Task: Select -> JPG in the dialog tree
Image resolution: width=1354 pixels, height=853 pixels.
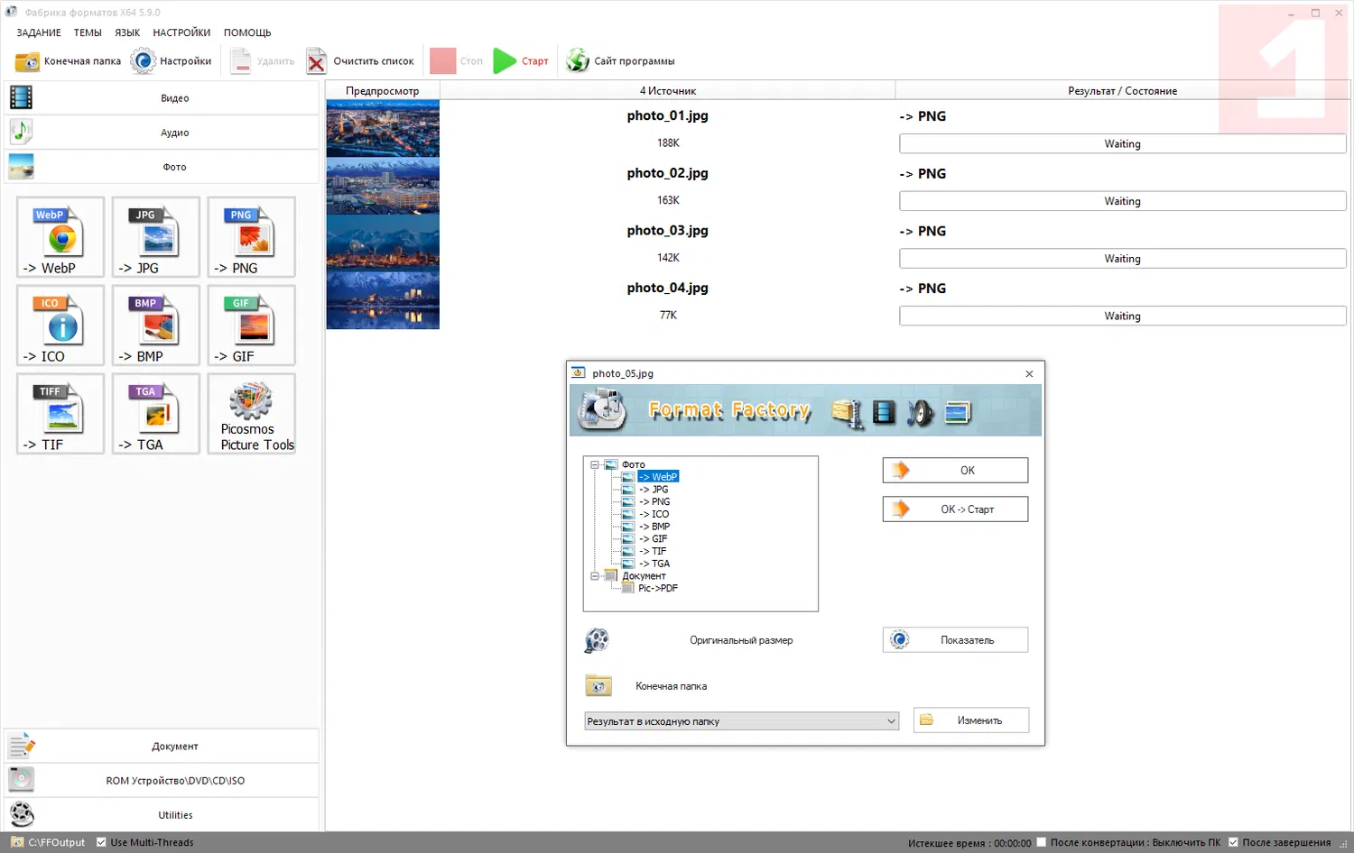Action: coord(654,490)
